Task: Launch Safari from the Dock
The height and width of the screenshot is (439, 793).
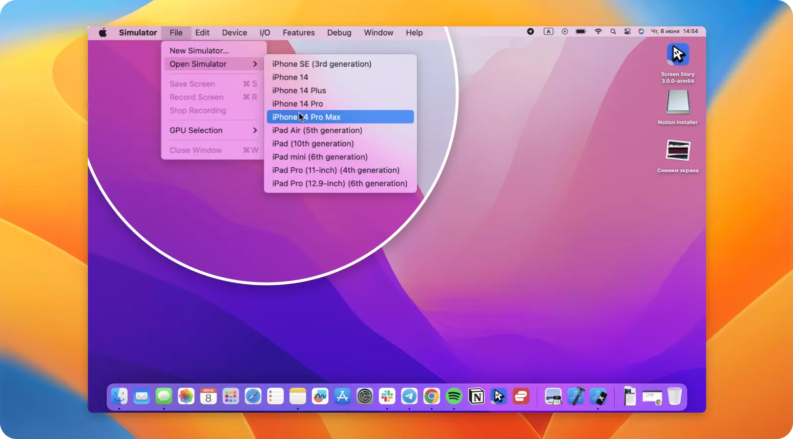Action: point(253,396)
